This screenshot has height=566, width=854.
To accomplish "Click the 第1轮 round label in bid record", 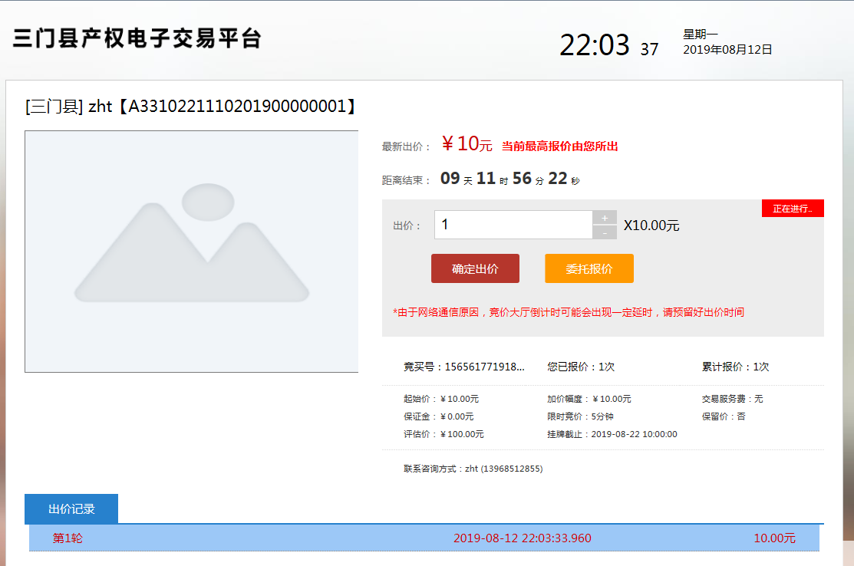I will pos(68,538).
